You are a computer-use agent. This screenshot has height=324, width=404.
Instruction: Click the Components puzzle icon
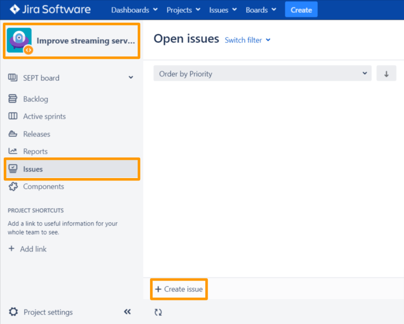click(x=13, y=186)
